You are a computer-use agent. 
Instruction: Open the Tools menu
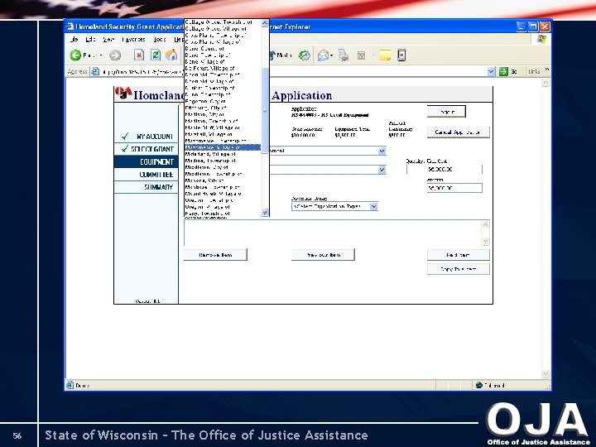pyautogui.click(x=160, y=39)
